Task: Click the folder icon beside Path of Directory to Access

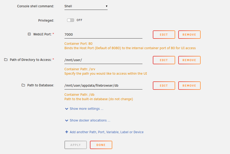Action: tap(6, 60)
